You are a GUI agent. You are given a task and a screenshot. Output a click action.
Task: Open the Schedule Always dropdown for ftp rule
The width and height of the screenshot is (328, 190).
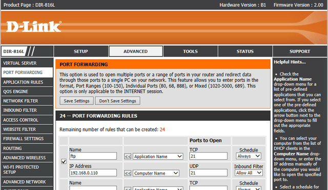tap(249, 156)
